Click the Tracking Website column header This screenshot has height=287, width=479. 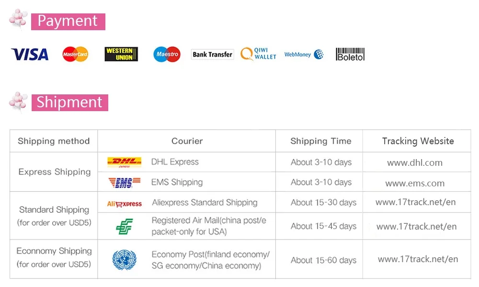coord(418,141)
